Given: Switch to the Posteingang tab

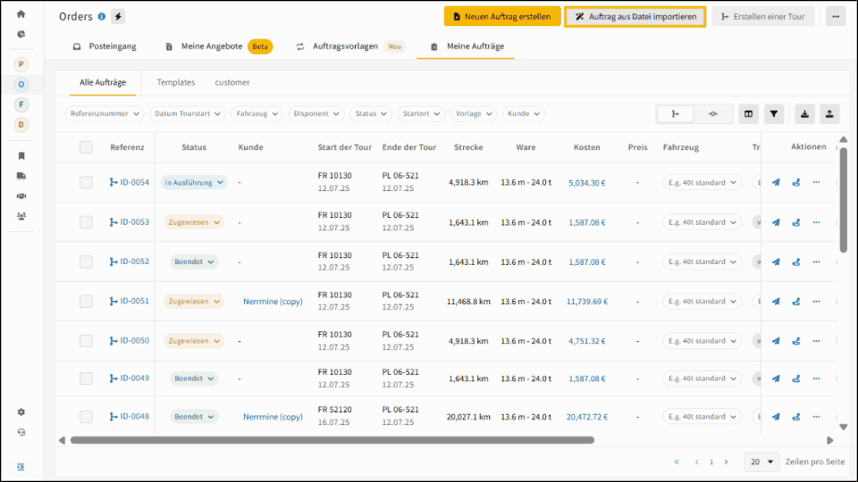Looking at the screenshot, I should [105, 46].
